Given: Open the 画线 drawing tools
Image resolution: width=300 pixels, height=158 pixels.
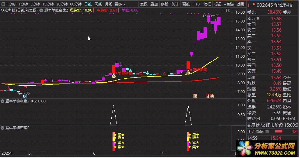Looking at the screenshot, I should 186,4.
